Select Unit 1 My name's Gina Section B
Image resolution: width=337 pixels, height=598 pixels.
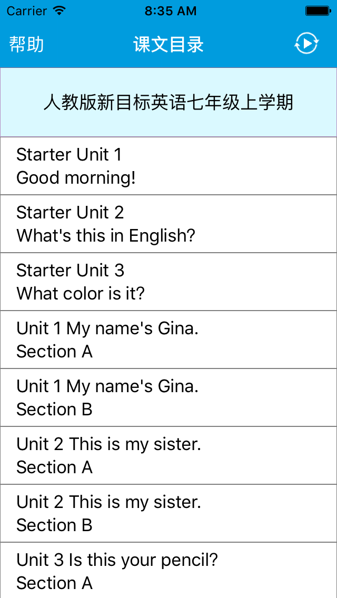(168, 398)
